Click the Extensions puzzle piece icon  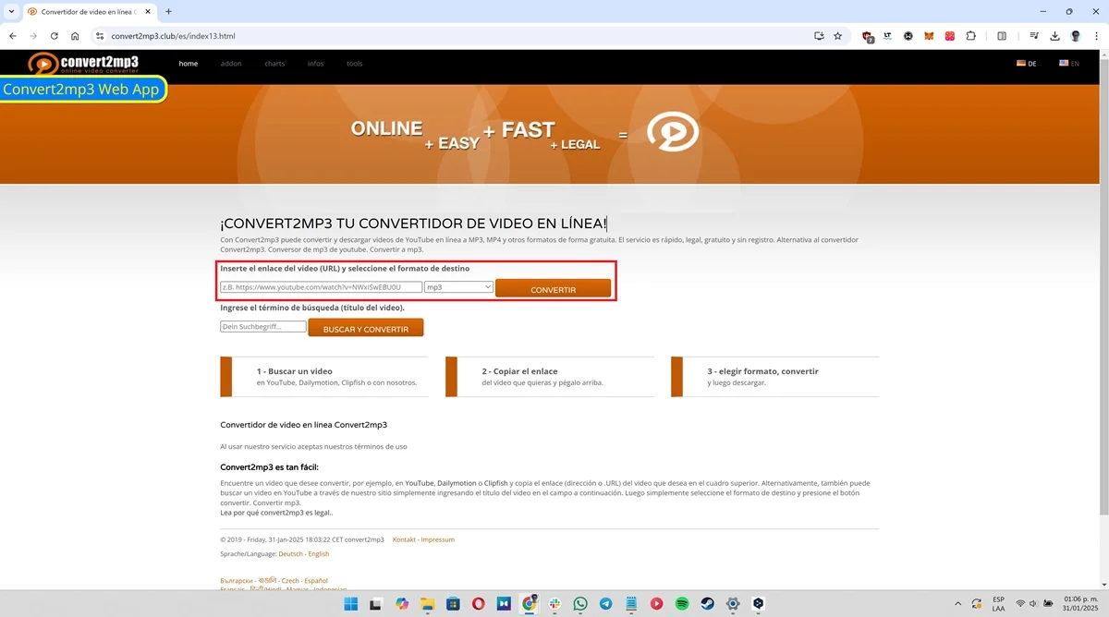[971, 35]
